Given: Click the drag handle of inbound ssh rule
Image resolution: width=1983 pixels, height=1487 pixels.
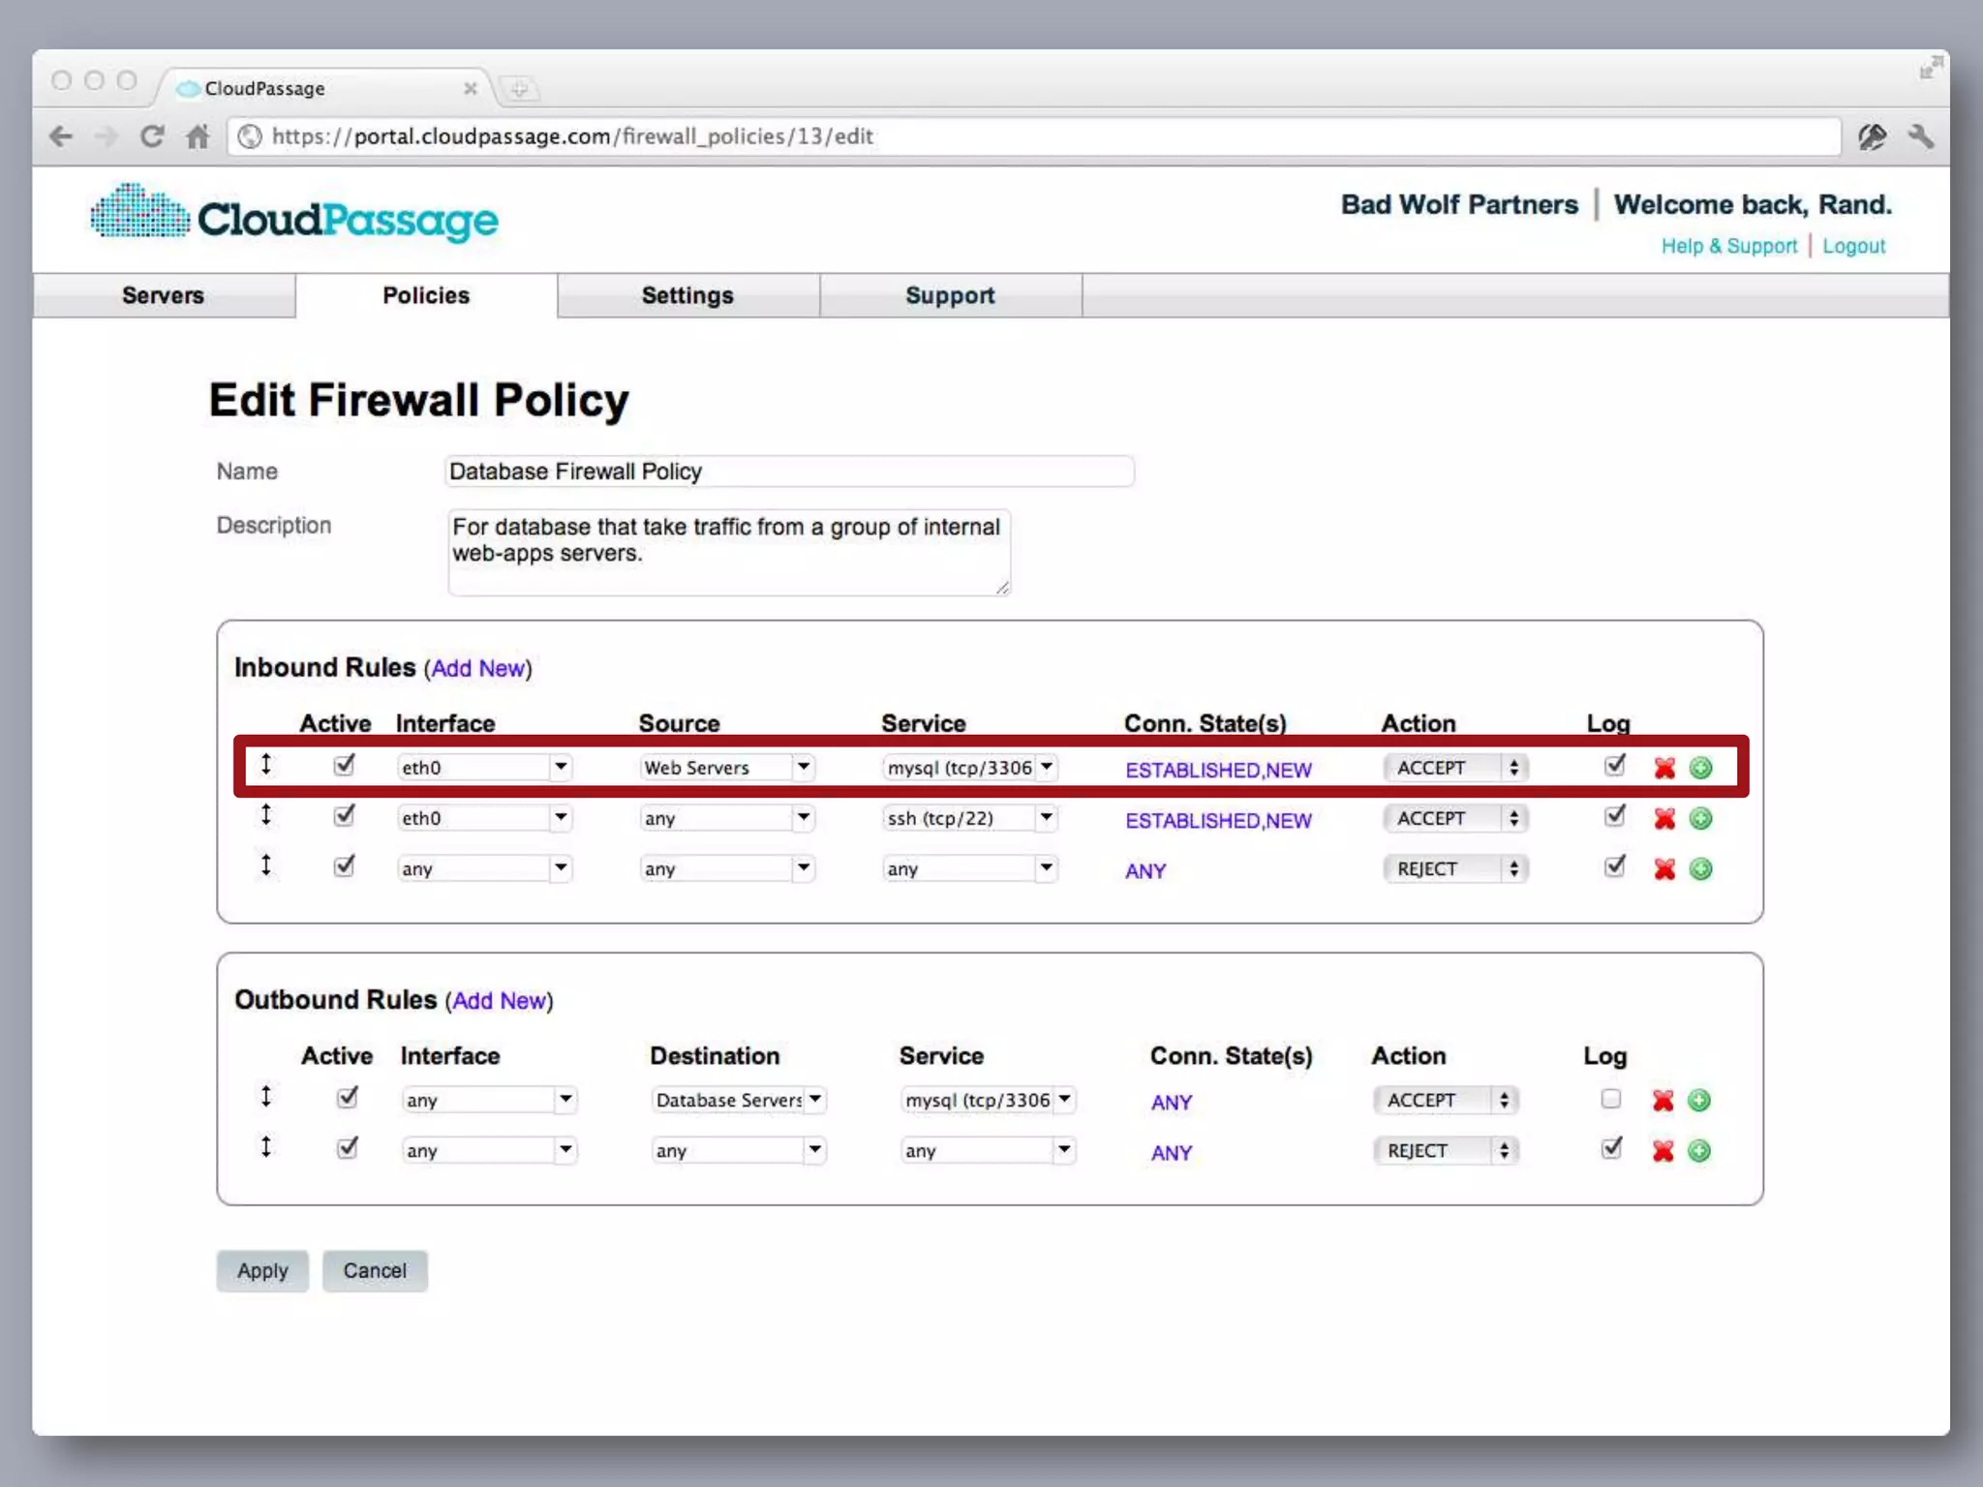Looking at the screenshot, I should tap(266, 815).
